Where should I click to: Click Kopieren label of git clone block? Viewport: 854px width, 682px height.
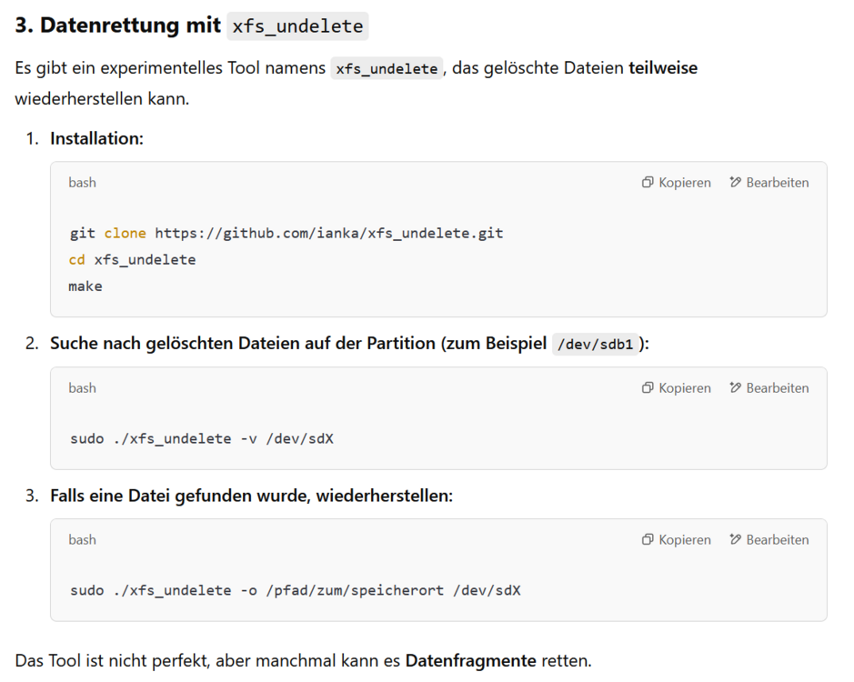[685, 183]
